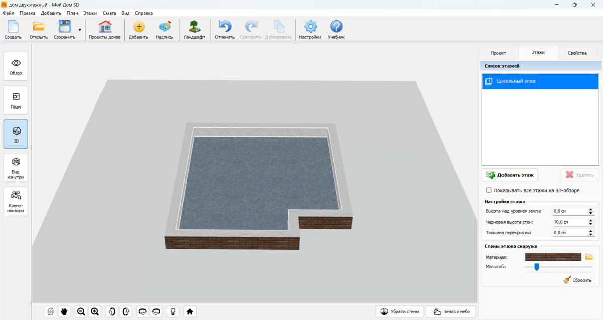Open the Вид изнутри interior view
Image resolution: width=603 pixels, height=320 pixels.
point(16,167)
